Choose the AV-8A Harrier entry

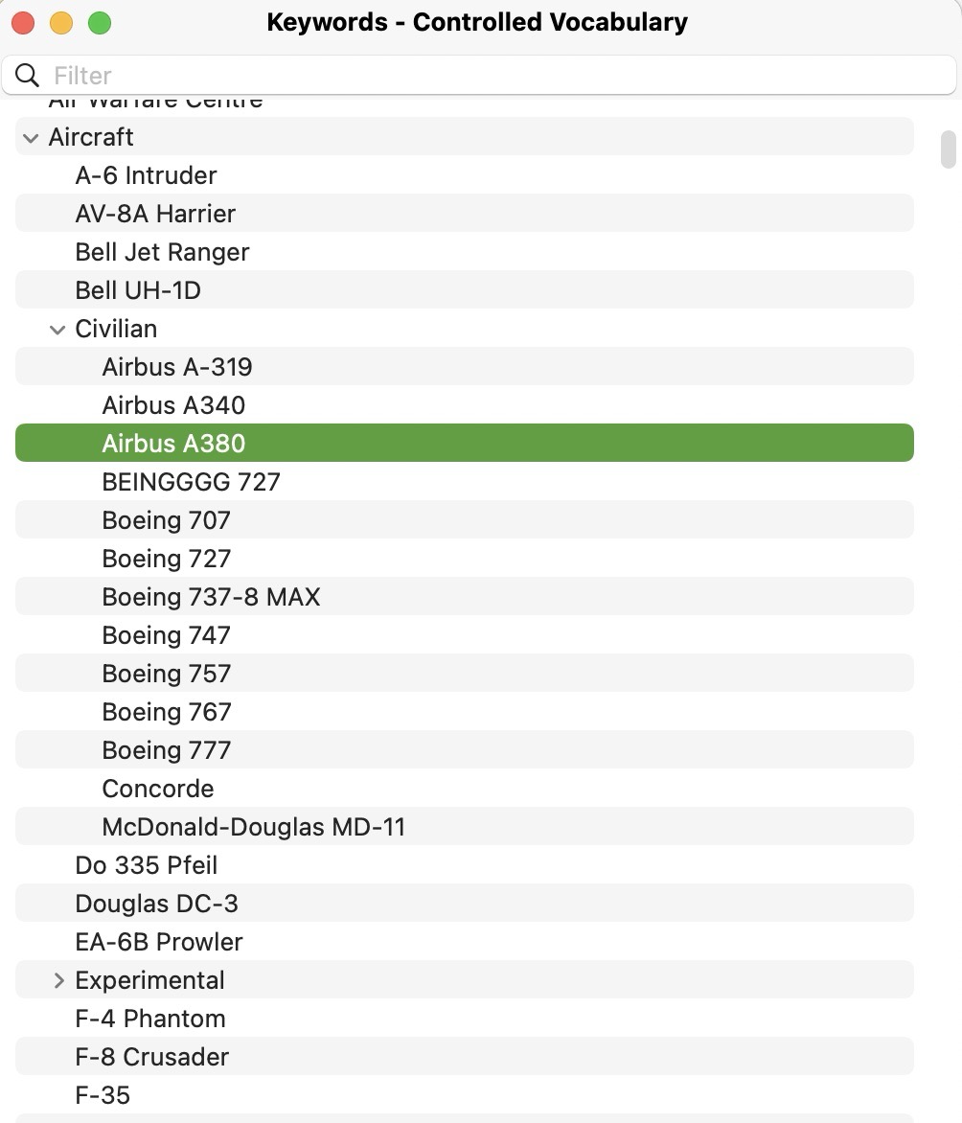pos(155,214)
